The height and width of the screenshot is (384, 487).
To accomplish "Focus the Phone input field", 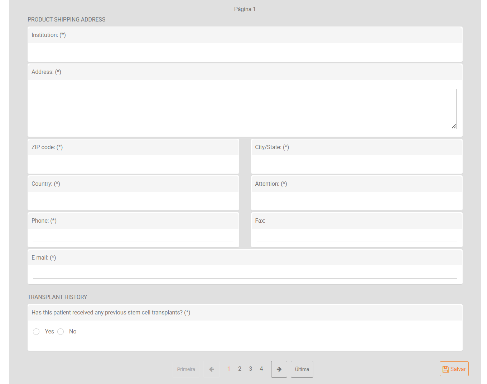I will pyautogui.click(x=133, y=237).
